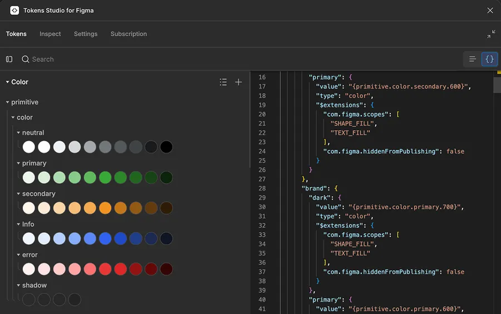The image size is (501, 314).
Task: Collapse the color group
Action: click(13, 117)
